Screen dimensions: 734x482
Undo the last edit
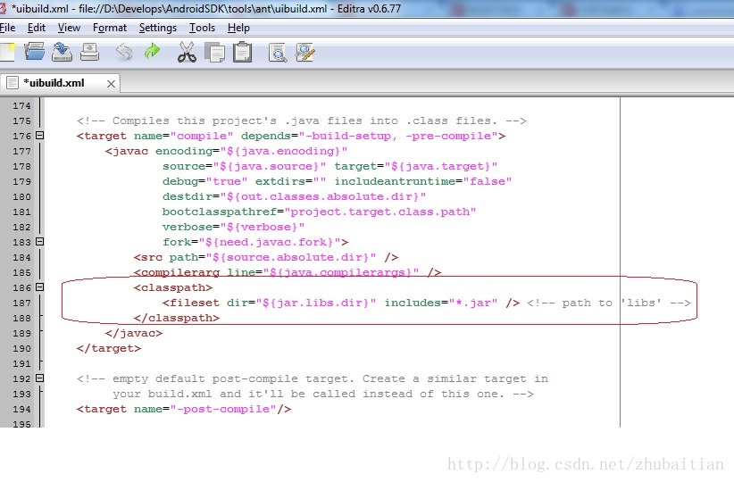(124, 52)
